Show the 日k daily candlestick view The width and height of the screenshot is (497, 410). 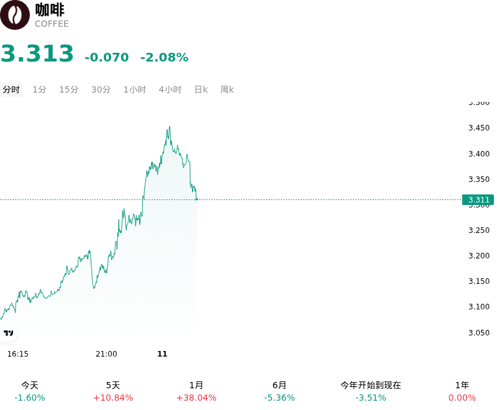pos(201,89)
